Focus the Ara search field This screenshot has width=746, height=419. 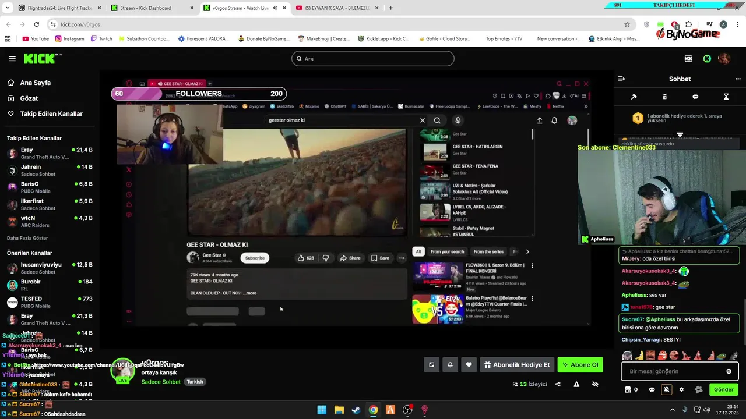click(x=373, y=59)
